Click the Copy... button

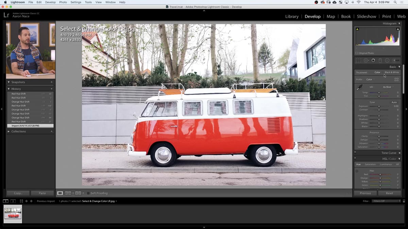pyautogui.click(x=18, y=193)
